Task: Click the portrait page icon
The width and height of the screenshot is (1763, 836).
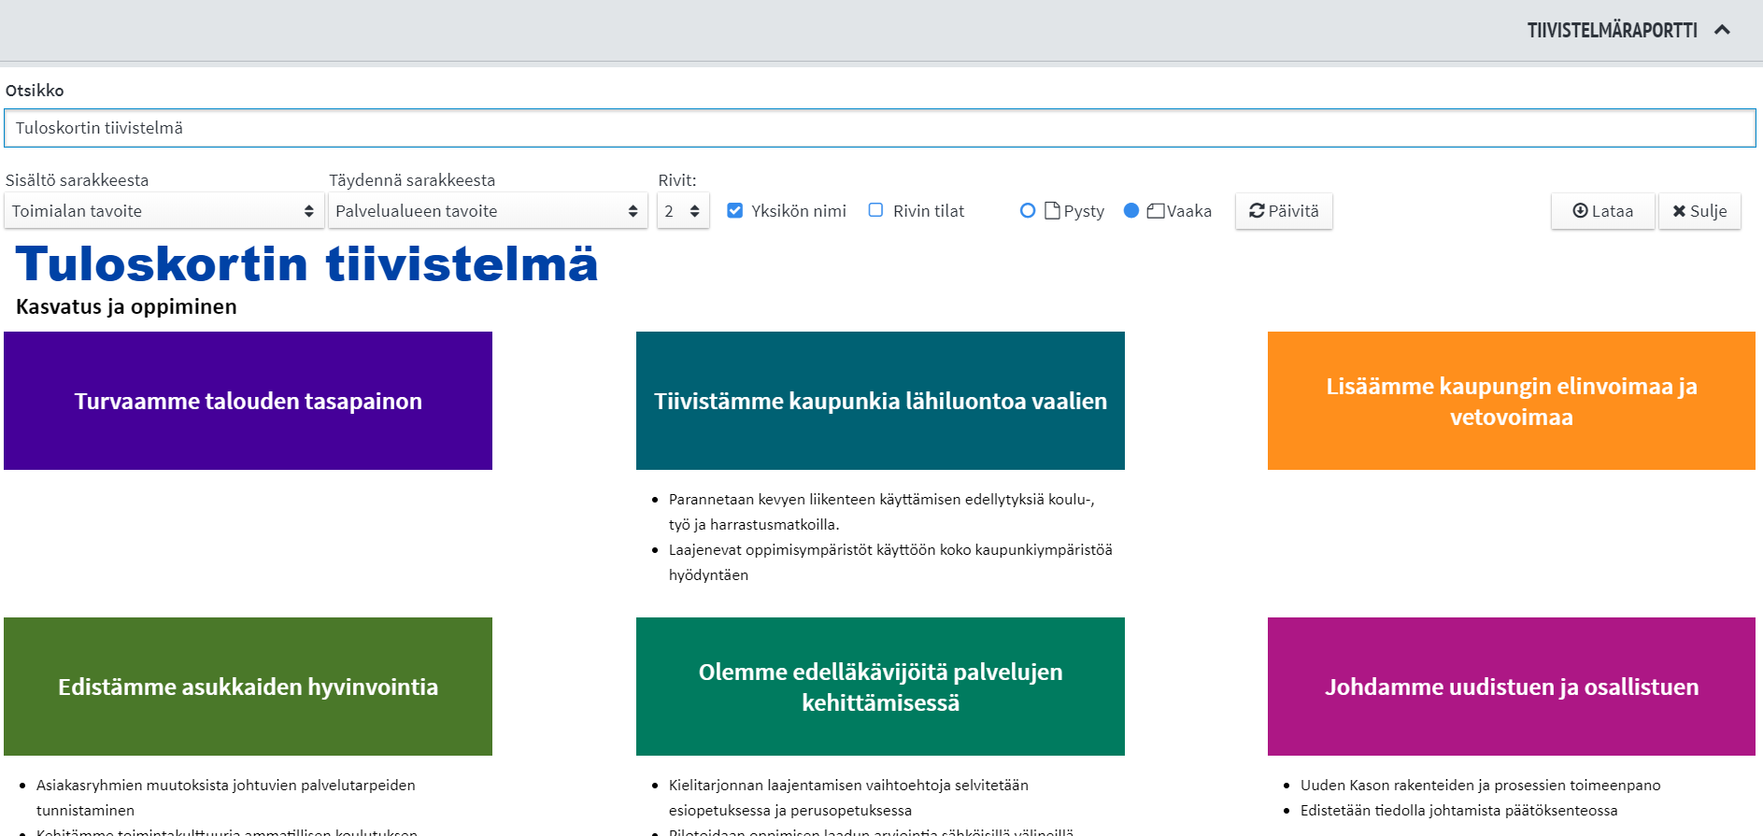Action: pyautogui.click(x=1052, y=210)
